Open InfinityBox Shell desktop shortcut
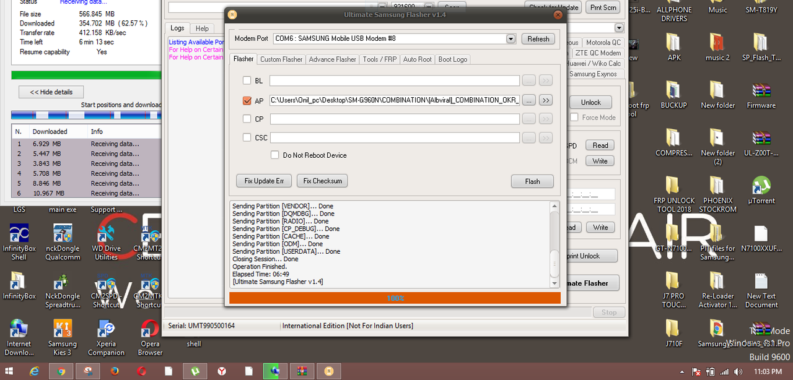 pos(19,242)
